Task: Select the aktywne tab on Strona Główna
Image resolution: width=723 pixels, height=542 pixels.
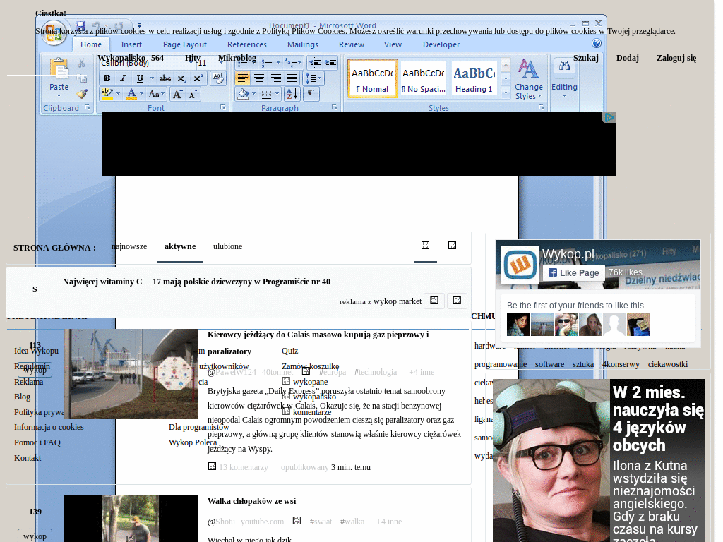Action: (x=180, y=246)
